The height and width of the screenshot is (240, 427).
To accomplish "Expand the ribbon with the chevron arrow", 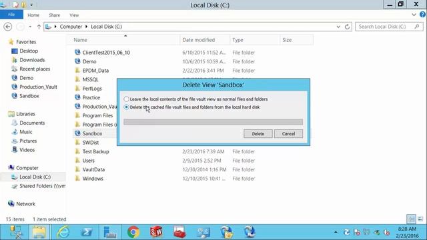I will point(414,15).
